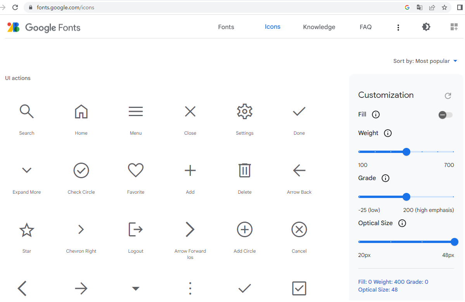Select the Favorite heart icon
The width and height of the screenshot is (465, 302).
point(136,170)
